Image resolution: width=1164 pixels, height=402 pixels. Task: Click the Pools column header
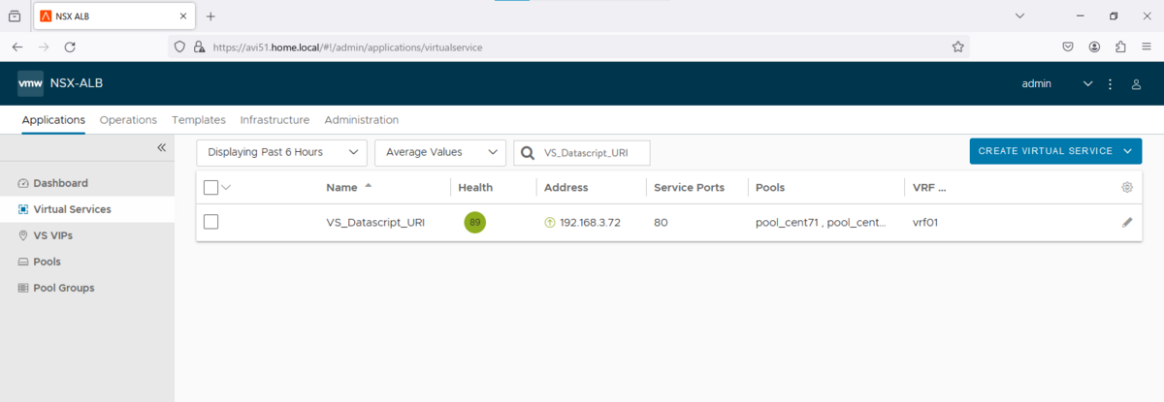[x=770, y=188]
